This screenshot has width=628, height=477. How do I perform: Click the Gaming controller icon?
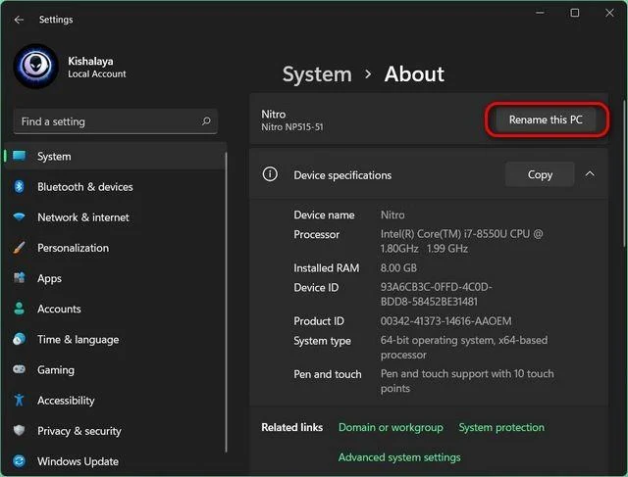[x=19, y=369]
